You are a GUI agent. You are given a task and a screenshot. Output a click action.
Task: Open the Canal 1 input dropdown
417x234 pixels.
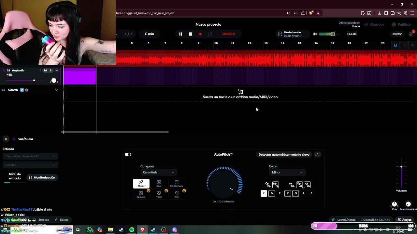point(30,165)
